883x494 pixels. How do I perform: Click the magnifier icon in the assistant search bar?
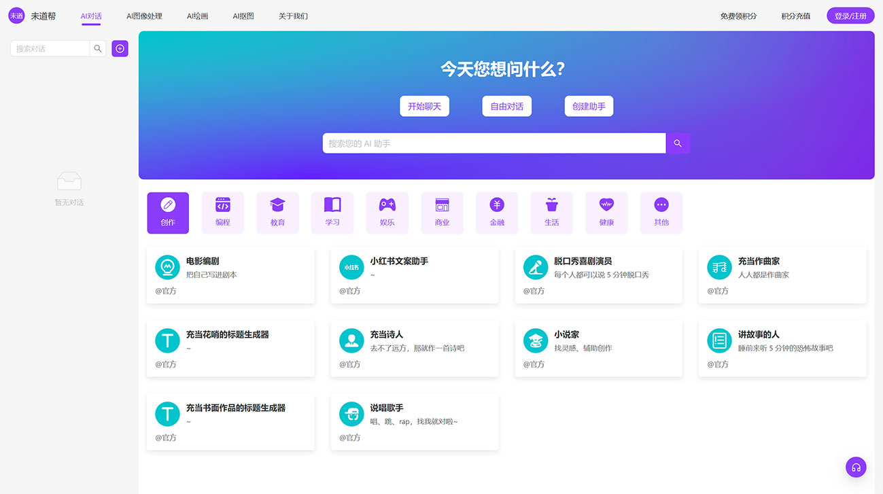coord(677,143)
